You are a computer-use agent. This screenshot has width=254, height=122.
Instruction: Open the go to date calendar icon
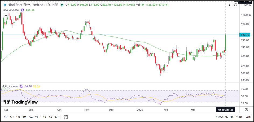click(66, 117)
